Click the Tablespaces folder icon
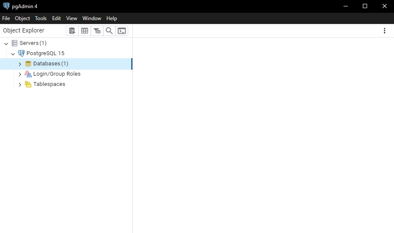The width and height of the screenshot is (394, 233). (x=28, y=84)
